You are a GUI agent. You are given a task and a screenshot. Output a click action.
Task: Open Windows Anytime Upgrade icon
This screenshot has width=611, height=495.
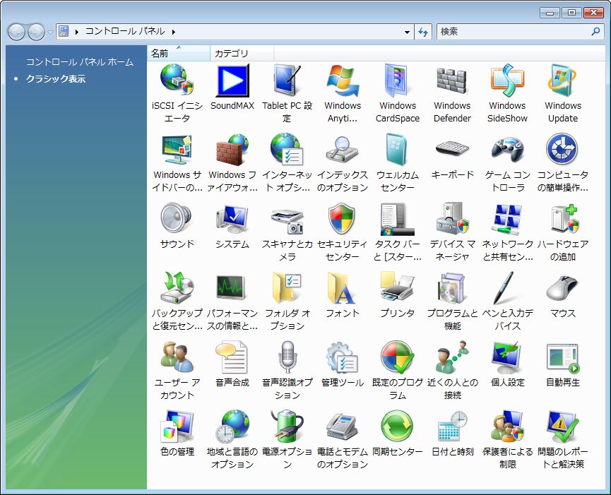(x=343, y=80)
